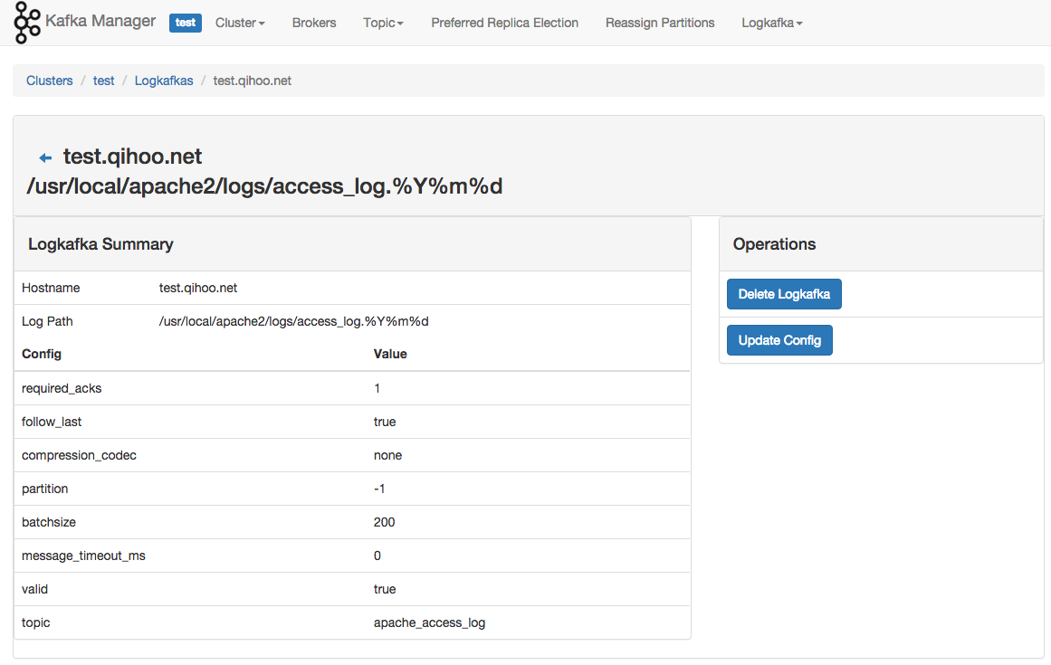Click the Operations panel heading
The image size is (1051, 665).
click(774, 243)
